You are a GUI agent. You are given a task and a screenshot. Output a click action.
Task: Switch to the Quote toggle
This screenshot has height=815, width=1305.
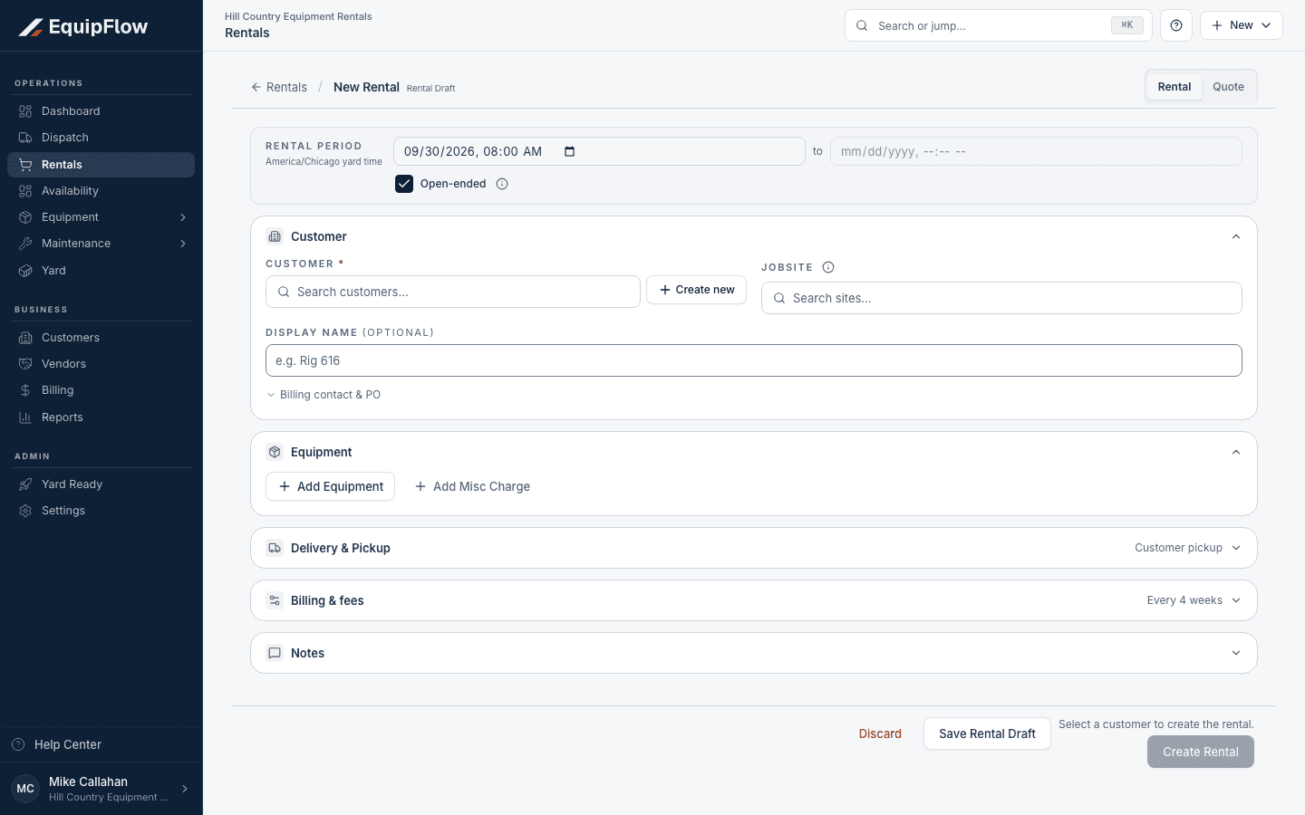(x=1228, y=87)
